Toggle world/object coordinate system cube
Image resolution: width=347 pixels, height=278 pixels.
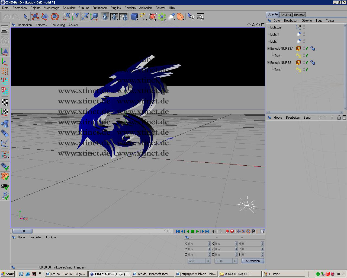pyautogui.click(x=94, y=17)
